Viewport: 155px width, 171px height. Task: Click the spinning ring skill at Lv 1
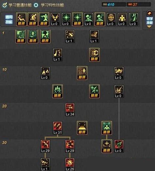click(x=95, y=37)
